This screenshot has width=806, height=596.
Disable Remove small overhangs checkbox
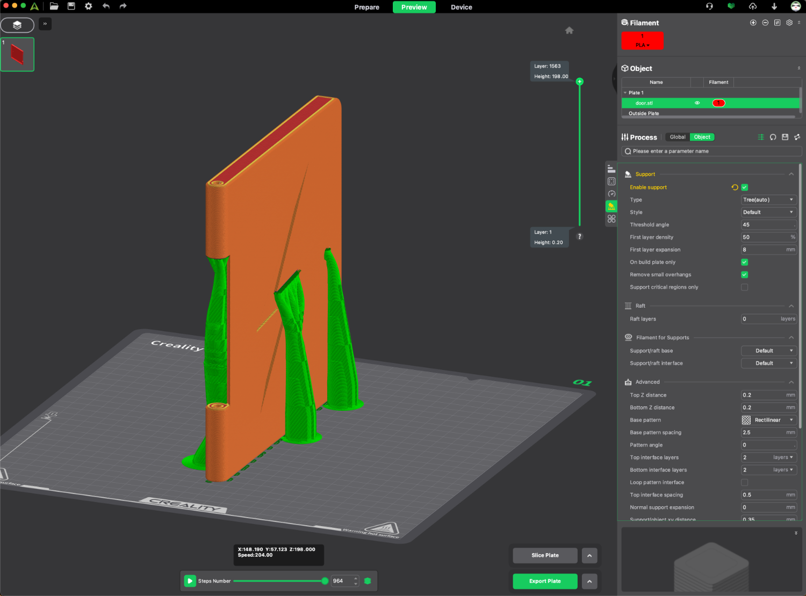point(745,274)
